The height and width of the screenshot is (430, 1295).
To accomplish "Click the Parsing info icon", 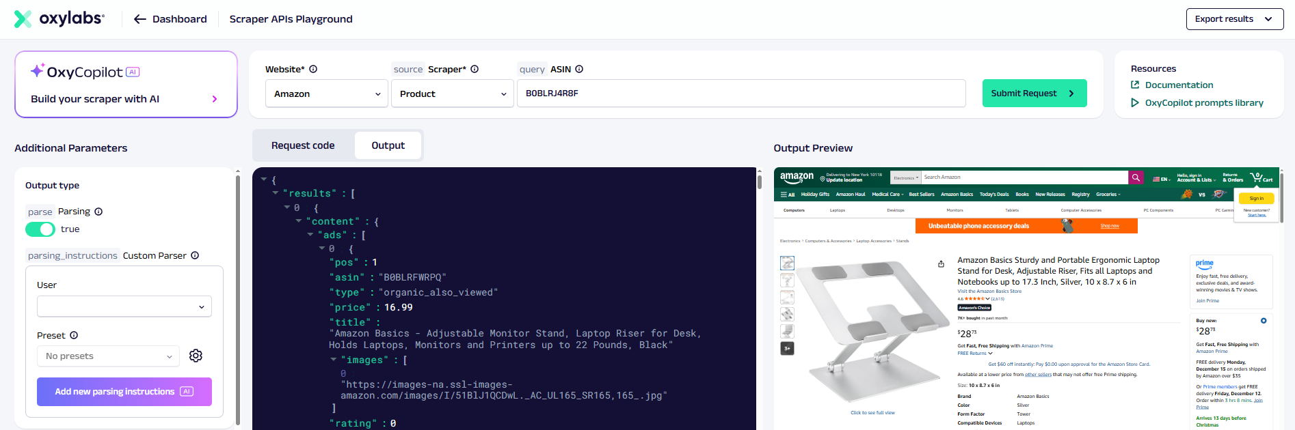I will coord(98,212).
